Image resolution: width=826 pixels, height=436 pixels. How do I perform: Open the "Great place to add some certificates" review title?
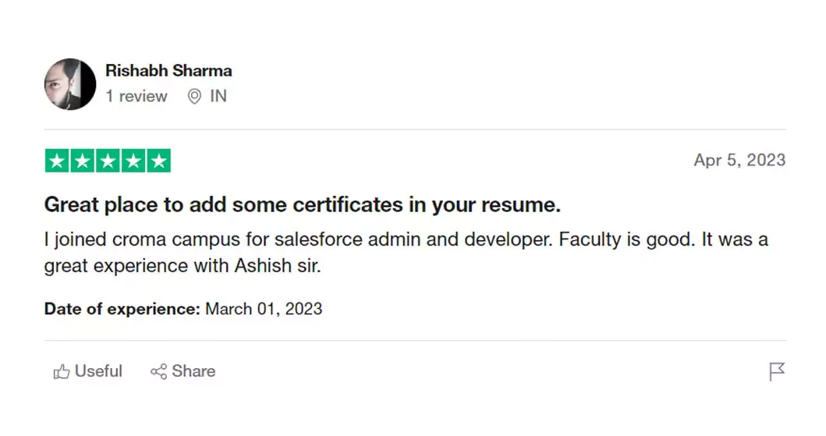(x=302, y=205)
